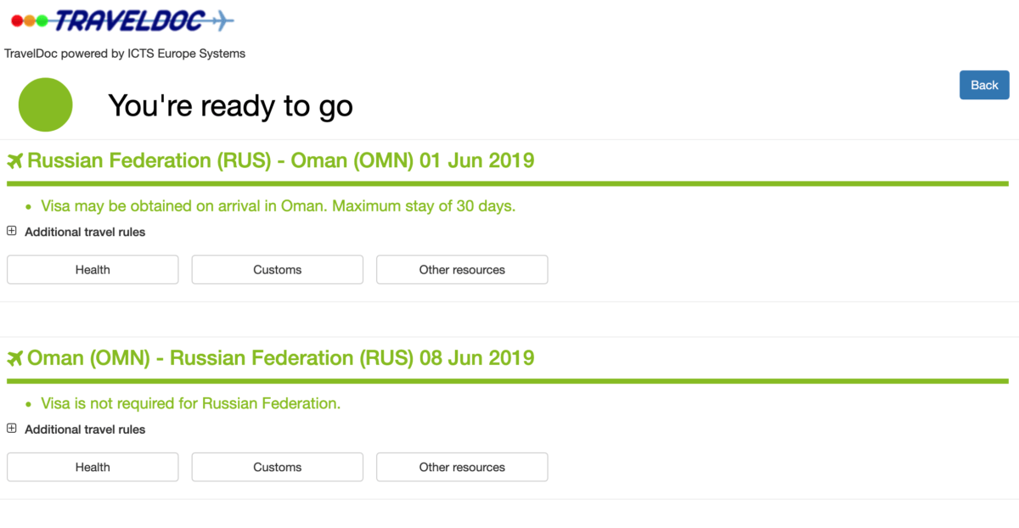Open Health info for the 08 Jun 2019 trip
This screenshot has height=528, width=1019.
pyautogui.click(x=93, y=467)
